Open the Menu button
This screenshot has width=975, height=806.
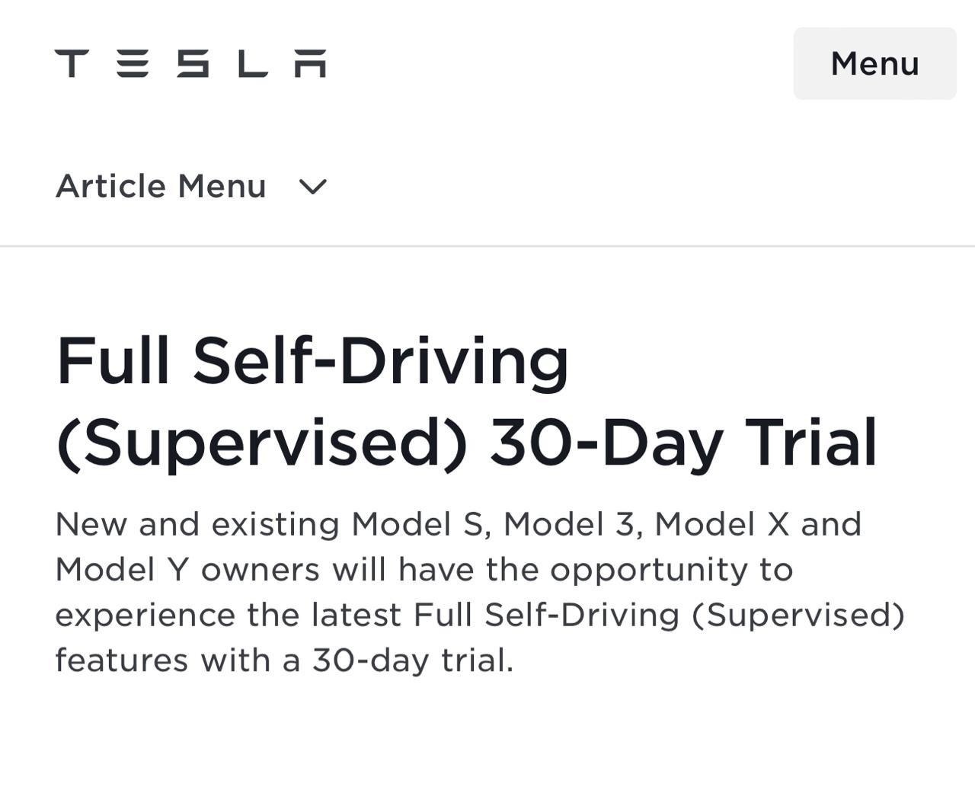[x=874, y=64]
